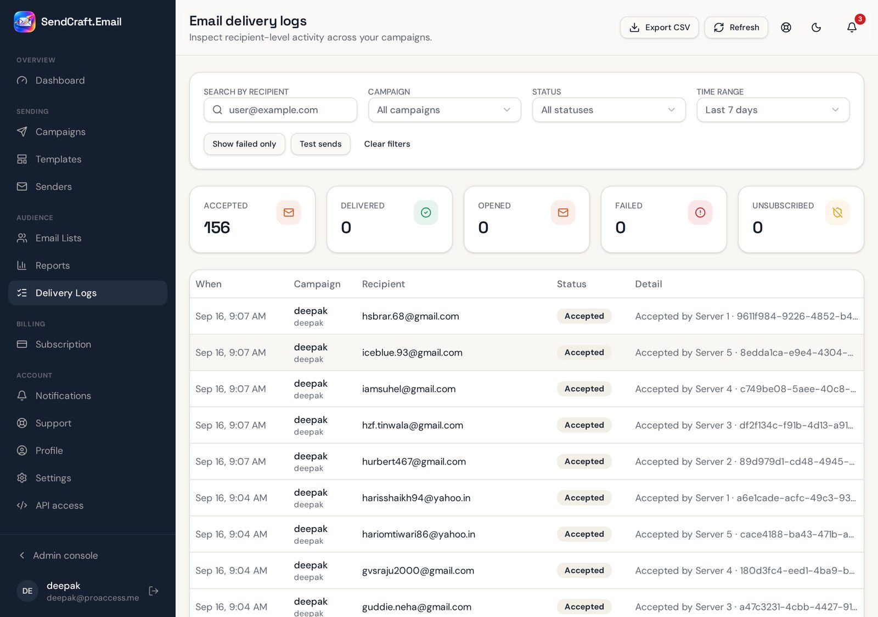Viewport: 878px width, 617px height.
Task: Click recipient hzf.tinwala@gmail.com
Action: pos(413,425)
